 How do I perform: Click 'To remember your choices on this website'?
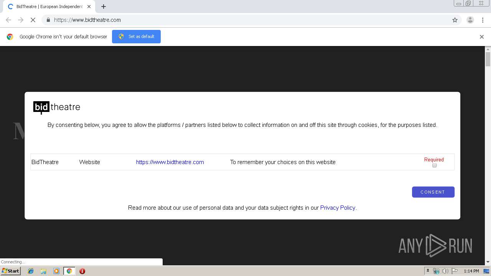pos(283,162)
